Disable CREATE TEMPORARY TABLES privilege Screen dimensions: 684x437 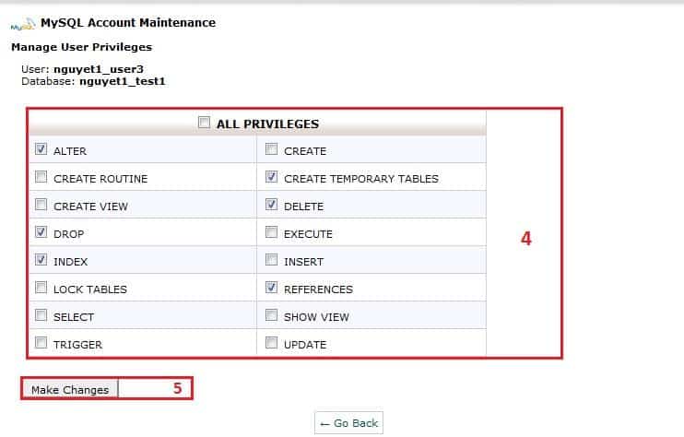(x=271, y=177)
